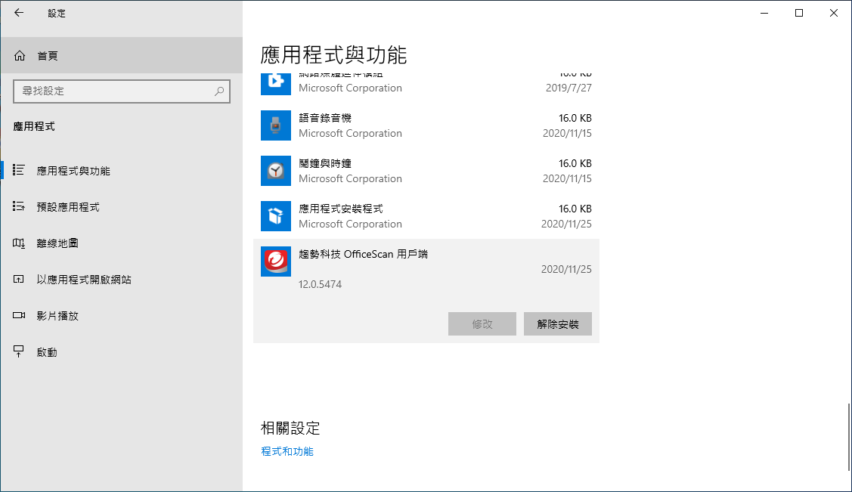
Task: Focus the 尋找設定 search field
Action: pyautogui.click(x=122, y=91)
